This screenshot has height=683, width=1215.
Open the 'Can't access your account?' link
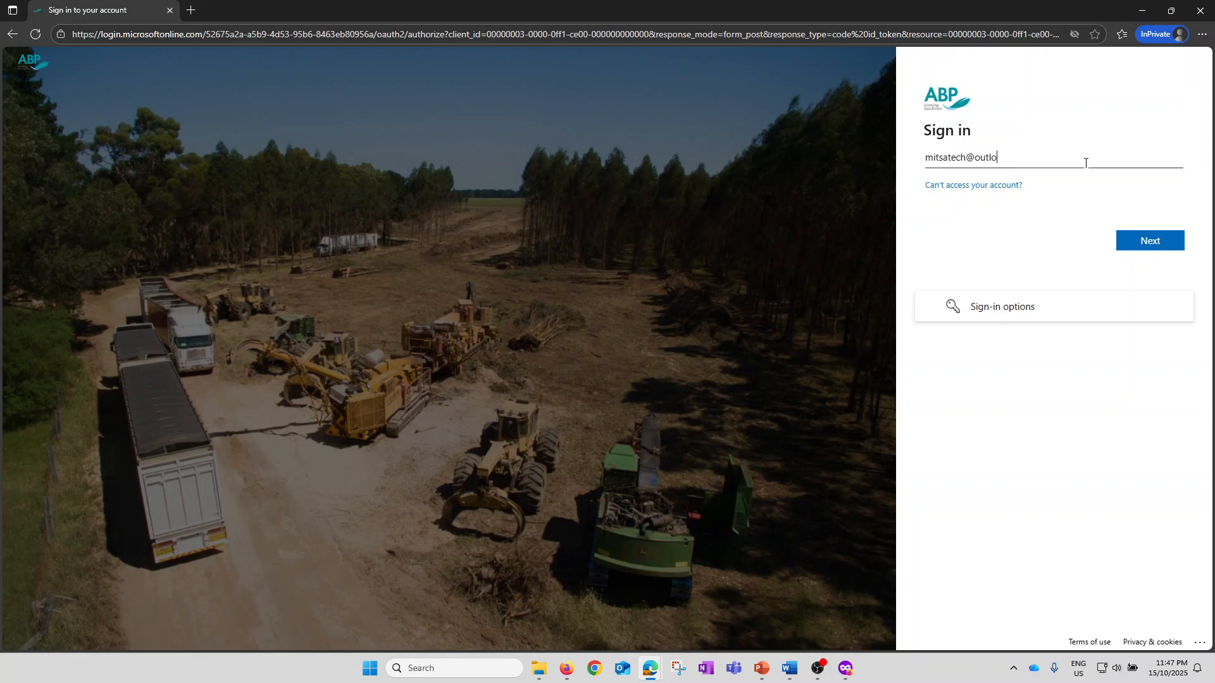click(x=973, y=185)
